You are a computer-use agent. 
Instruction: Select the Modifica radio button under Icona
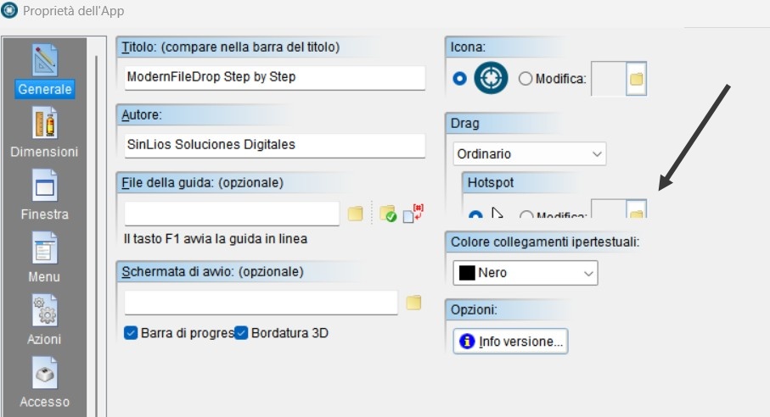[525, 79]
